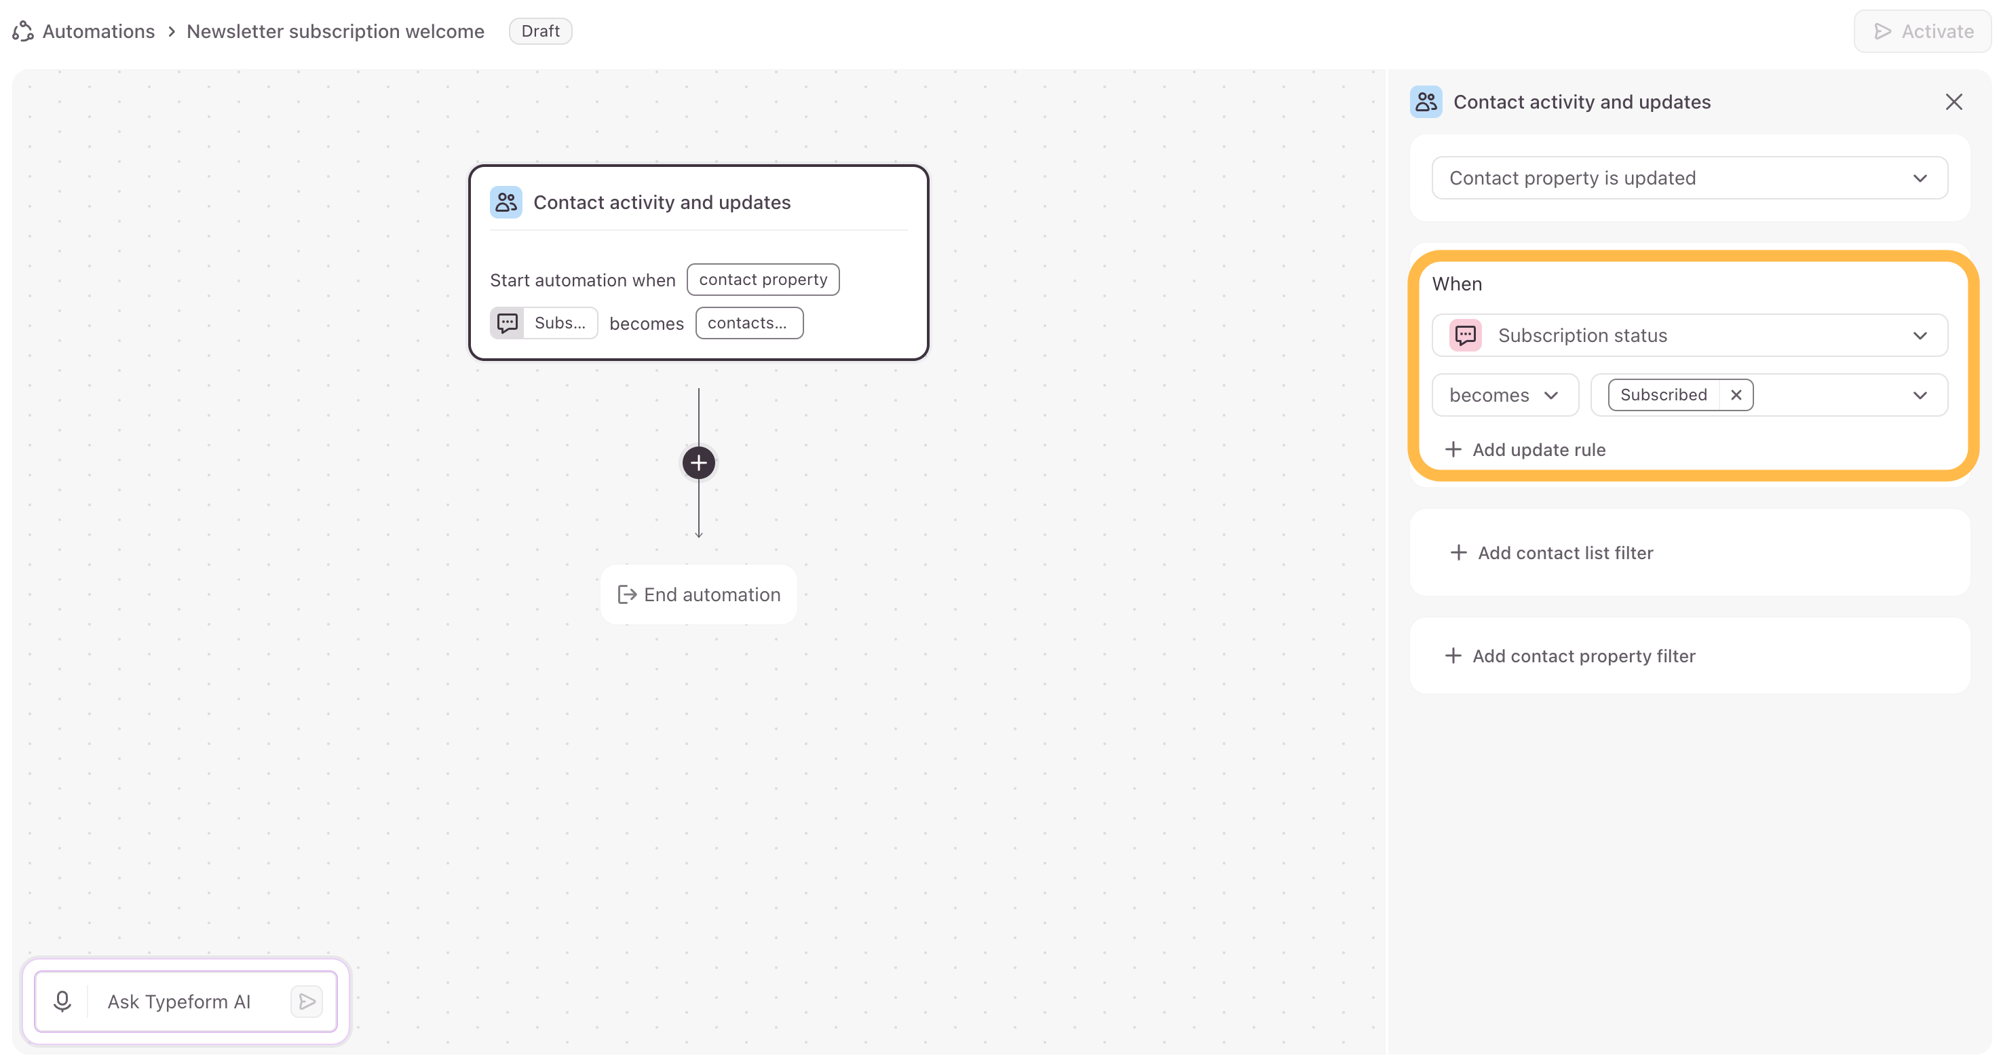This screenshot has height=1064, width=1999.
Task: Click the 'contacts...' value chip
Action: pyautogui.click(x=749, y=323)
